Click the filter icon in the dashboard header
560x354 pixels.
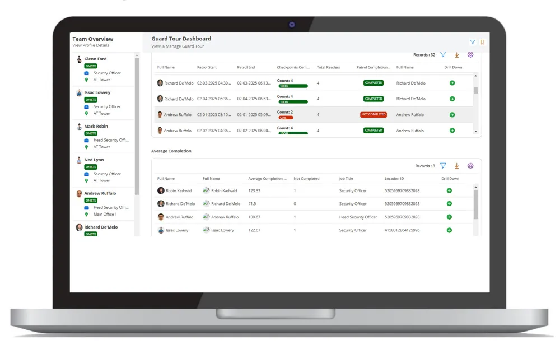[x=472, y=42]
